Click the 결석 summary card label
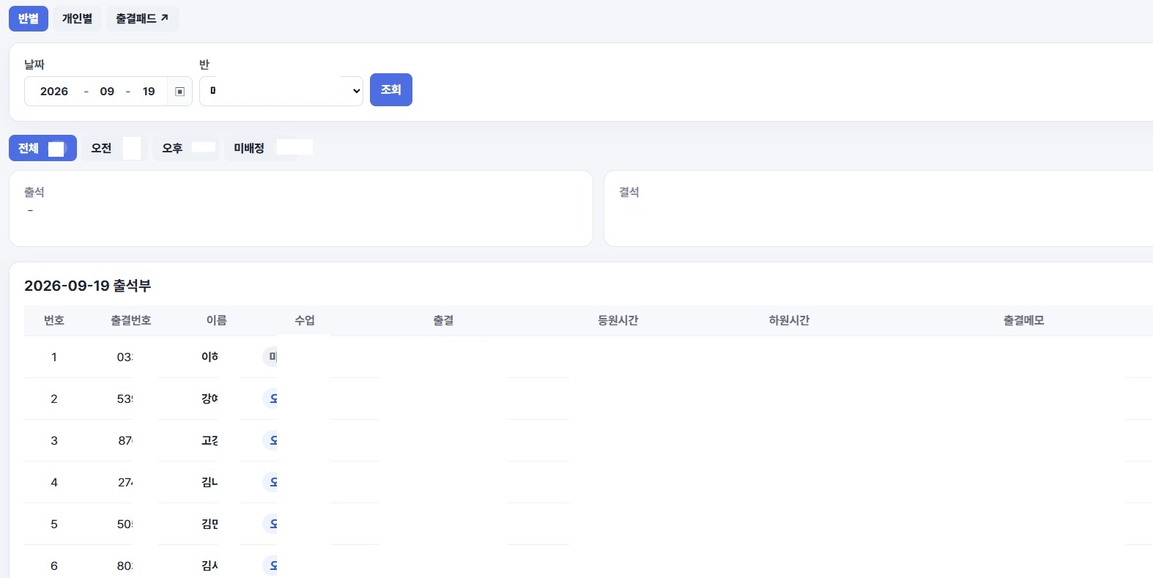This screenshot has width=1153, height=578. pyautogui.click(x=629, y=192)
